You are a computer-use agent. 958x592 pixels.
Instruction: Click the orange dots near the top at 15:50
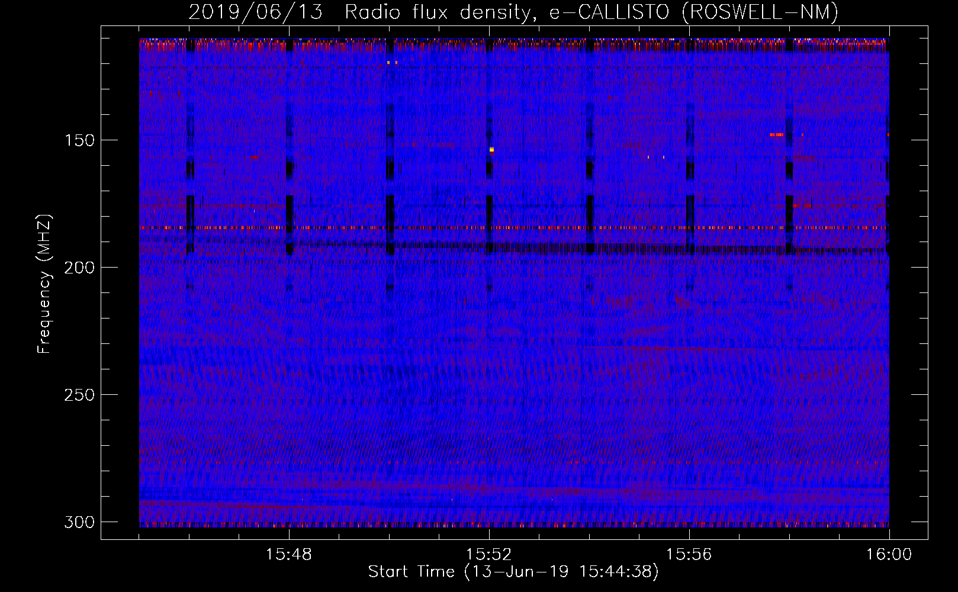(x=391, y=62)
